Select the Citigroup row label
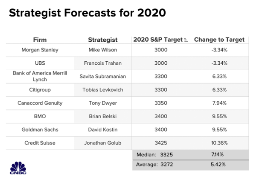Image resolution: width=256 pixels, height=177 pixels. 39,90
